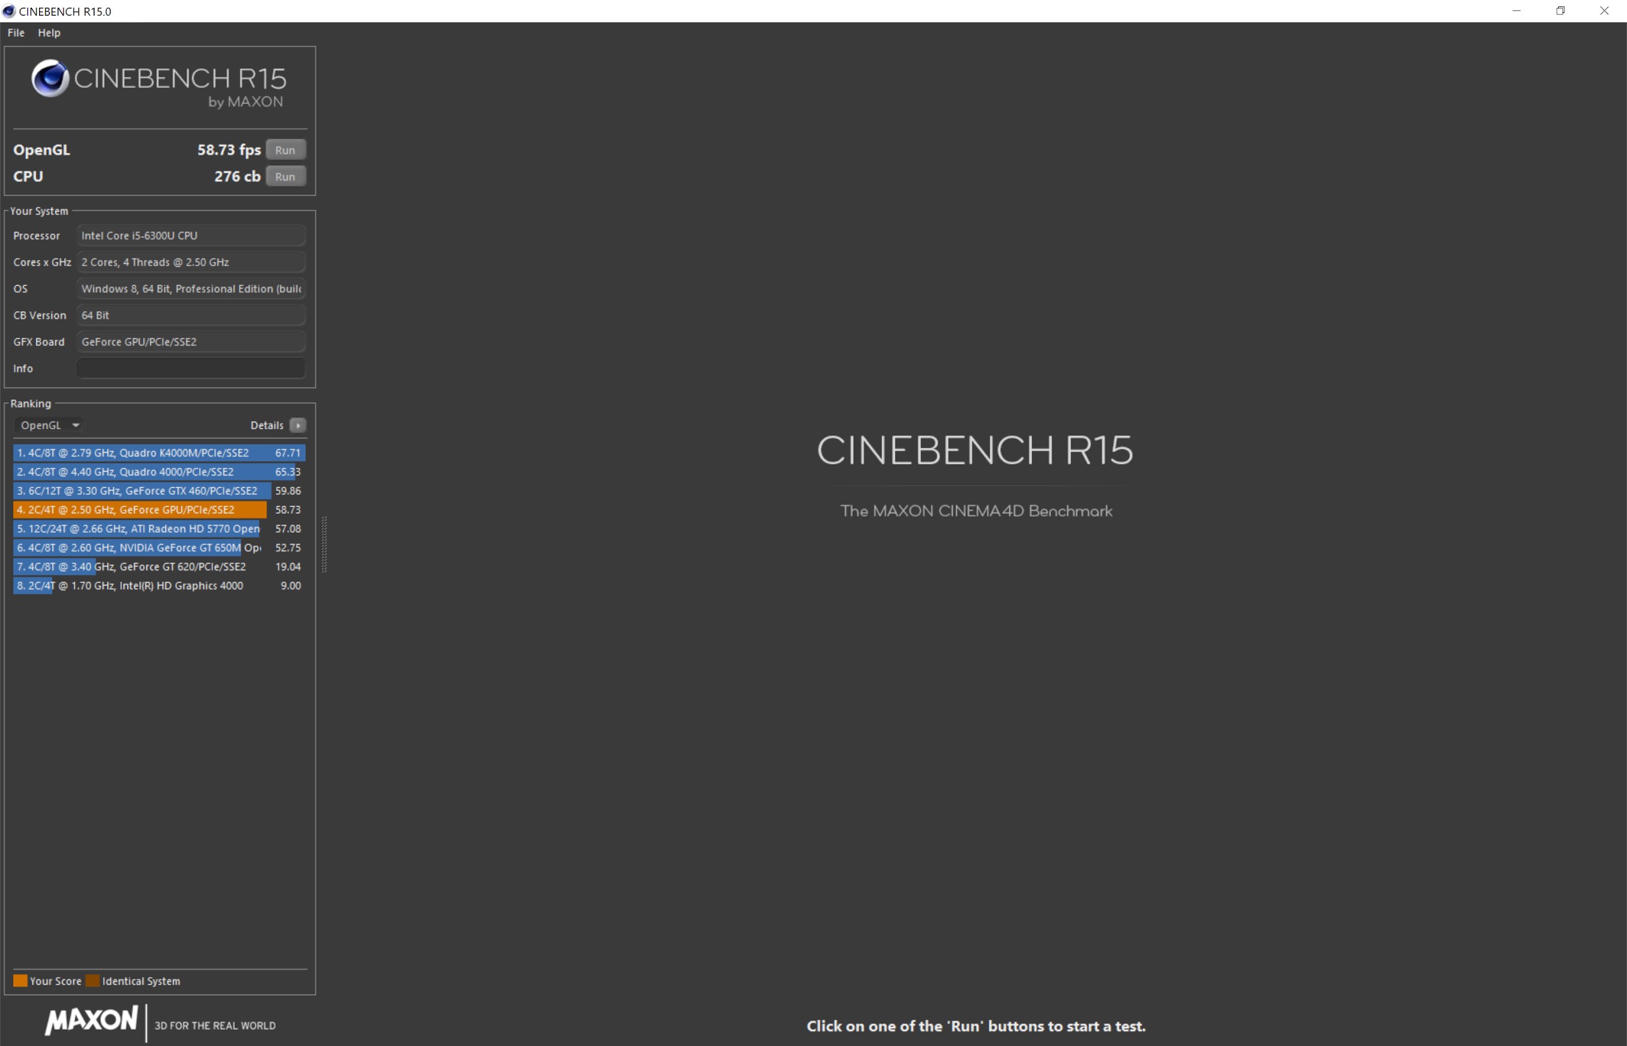Click the panel splitter grip handle
1627x1046 pixels.
324,544
